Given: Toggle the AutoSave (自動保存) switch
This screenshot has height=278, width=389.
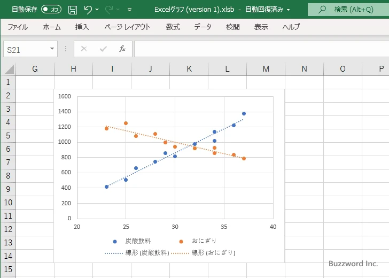Looking at the screenshot, I should pos(51,10).
